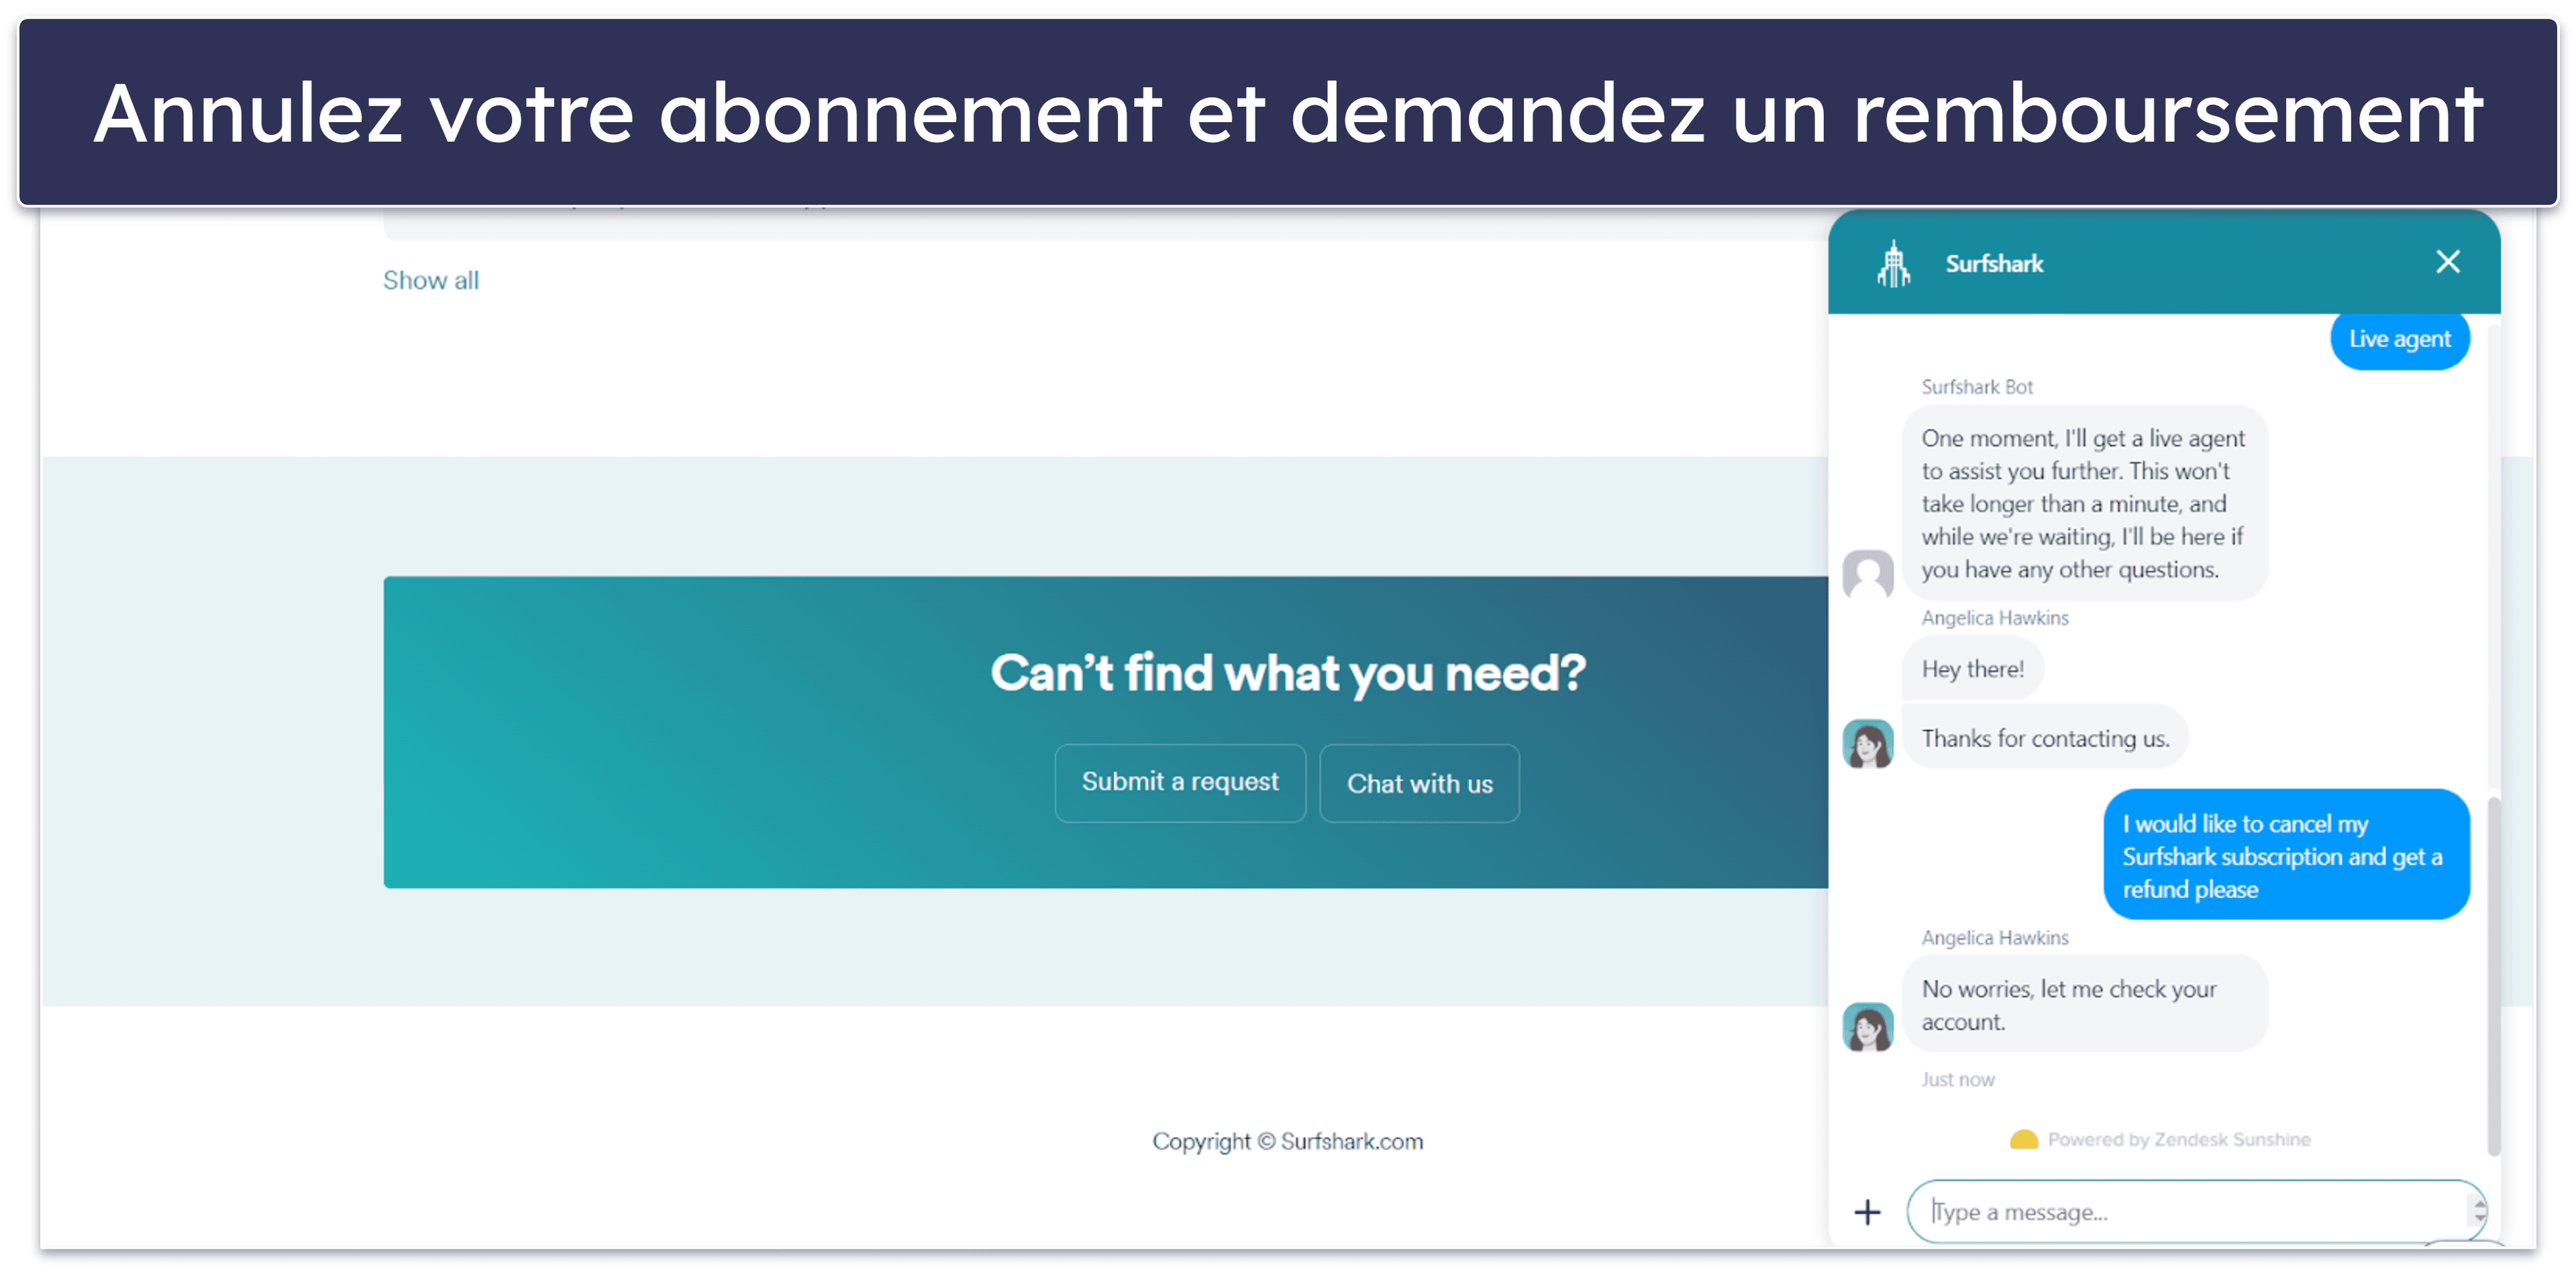
Task: Click the Chat with us button
Action: pos(1418,783)
